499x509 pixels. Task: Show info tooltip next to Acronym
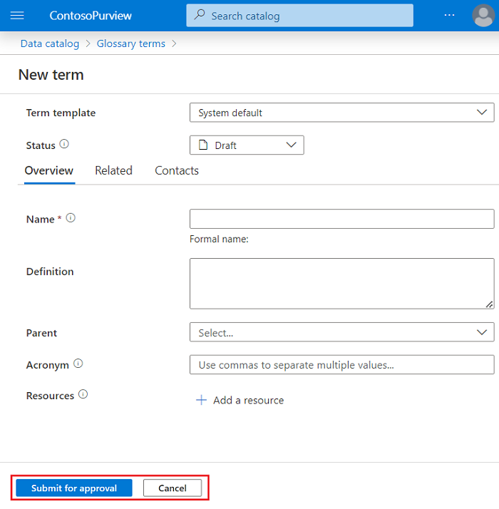(78, 364)
